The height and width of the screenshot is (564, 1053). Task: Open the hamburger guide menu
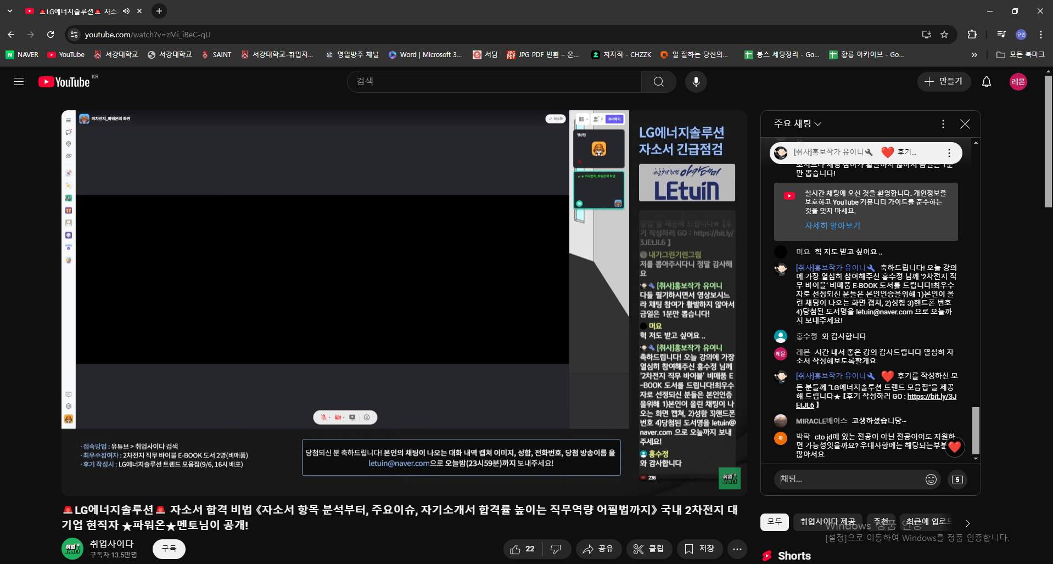[19, 82]
